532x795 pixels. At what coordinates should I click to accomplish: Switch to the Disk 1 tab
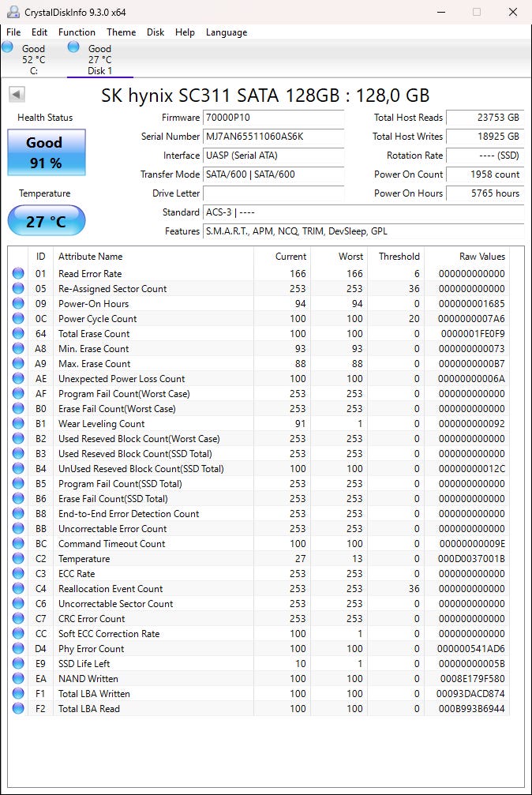(100, 59)
